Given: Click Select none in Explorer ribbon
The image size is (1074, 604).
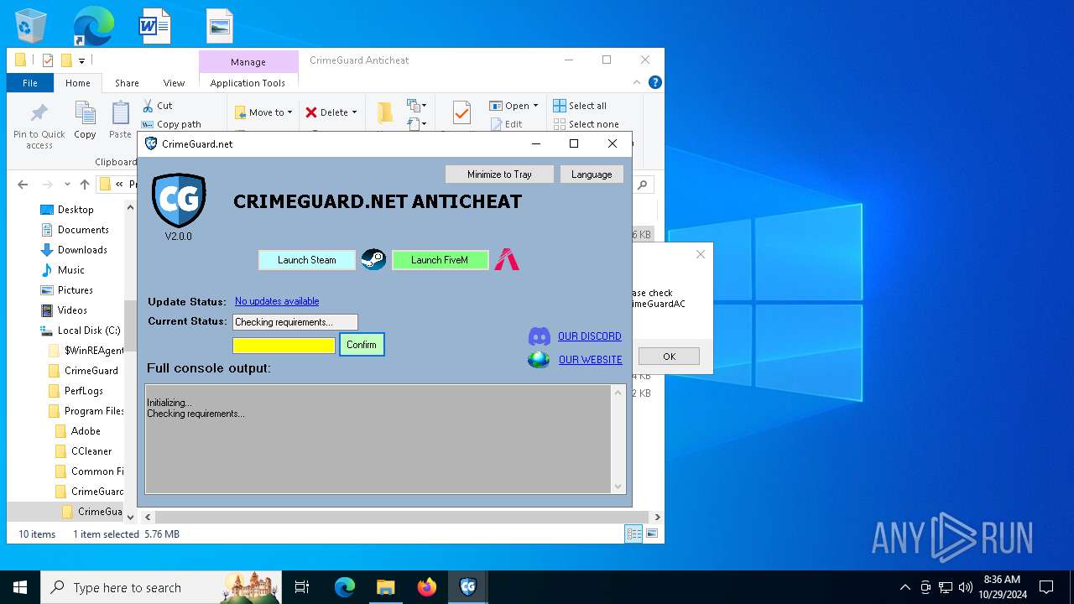Looking at the screenshot, I should (x=586, y=124).
